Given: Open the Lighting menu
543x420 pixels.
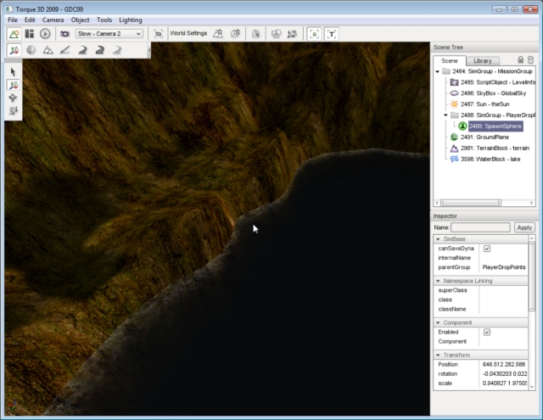Looking at the screenshot, I should point(131,19).
